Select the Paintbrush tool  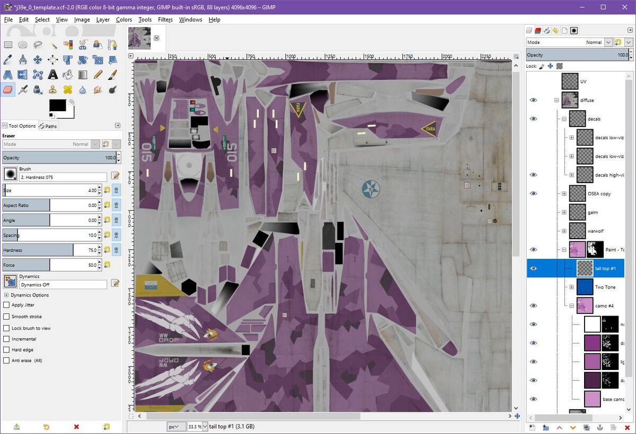coord(112,75)
